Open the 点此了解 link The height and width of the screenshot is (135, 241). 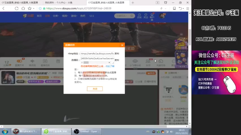(110, 66)
